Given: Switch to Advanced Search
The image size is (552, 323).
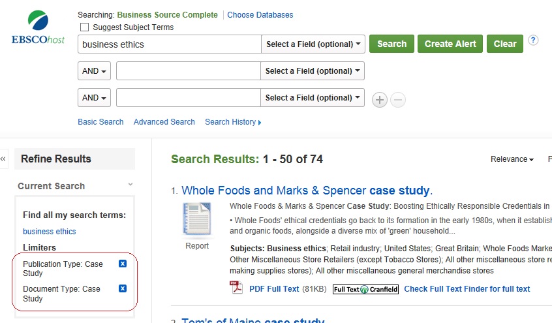Looking at the screenshot, I should (x=164, y=122).
